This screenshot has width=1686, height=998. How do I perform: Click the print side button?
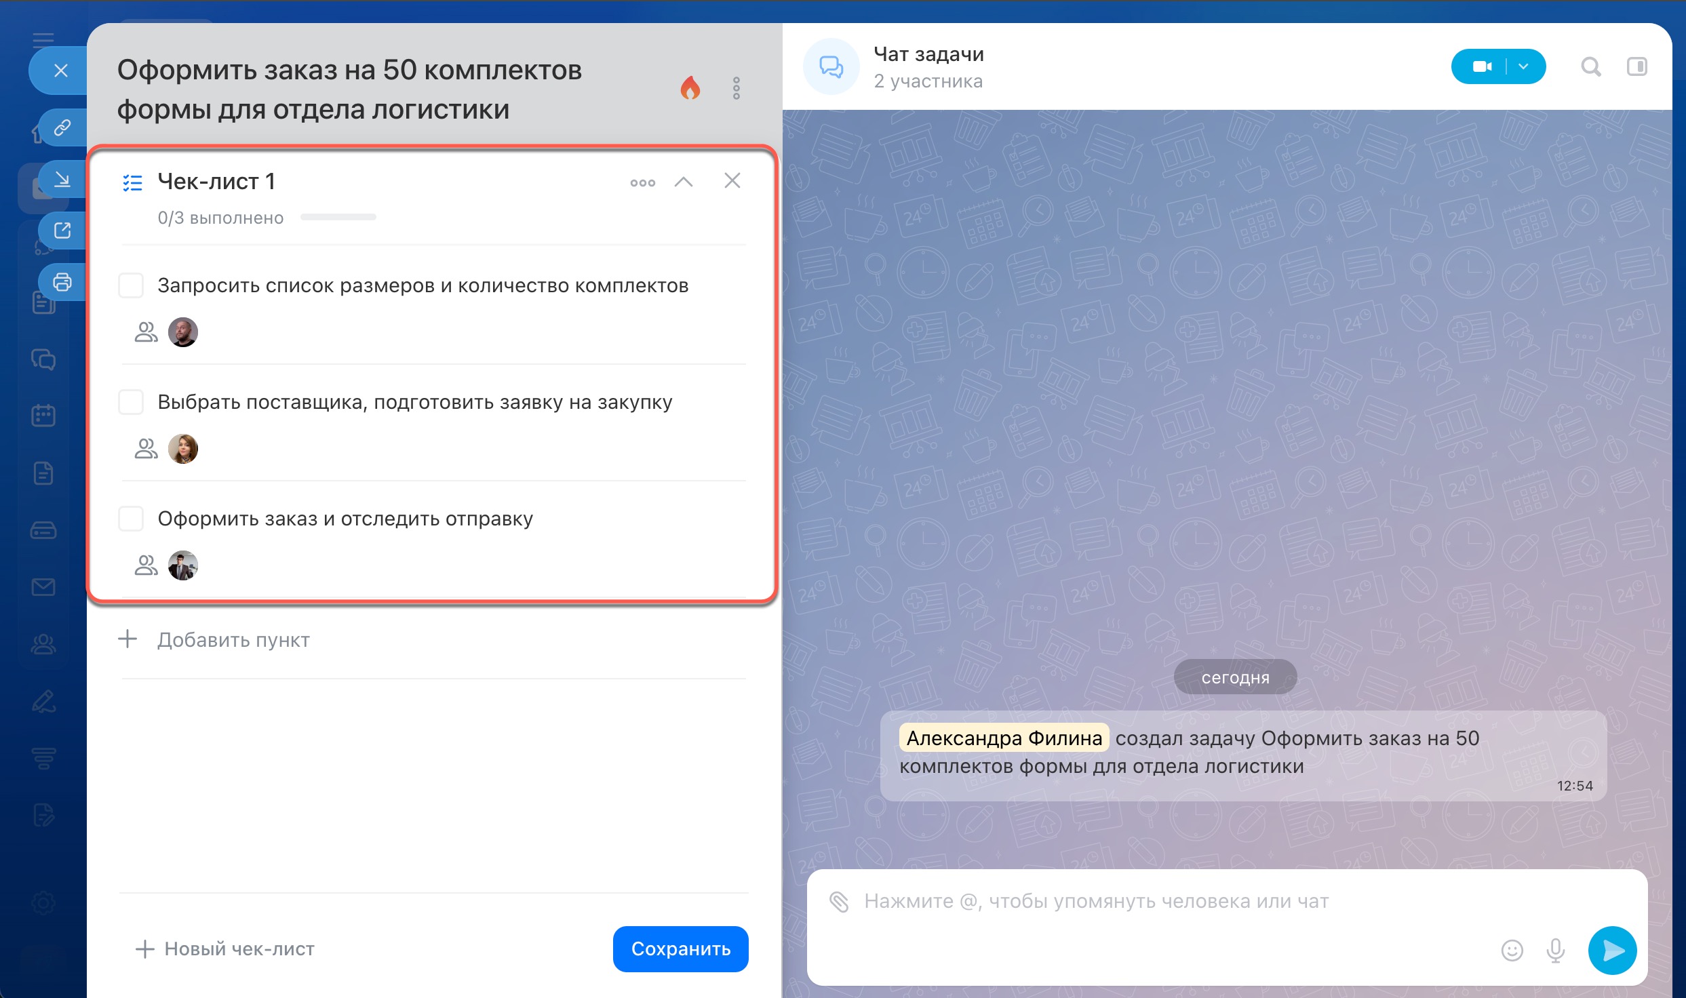pos(62,282)
